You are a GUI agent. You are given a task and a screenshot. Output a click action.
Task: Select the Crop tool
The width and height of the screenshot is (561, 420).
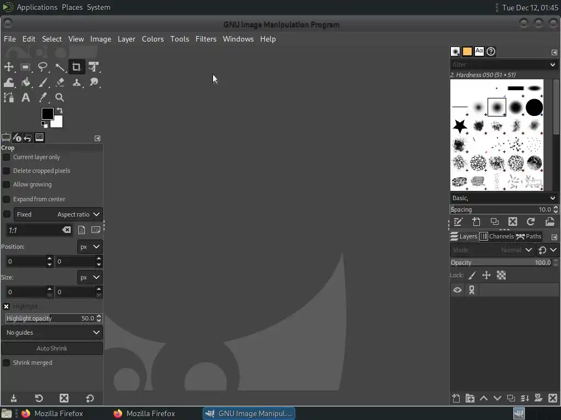pyautogui.click(x=77, y=67)
